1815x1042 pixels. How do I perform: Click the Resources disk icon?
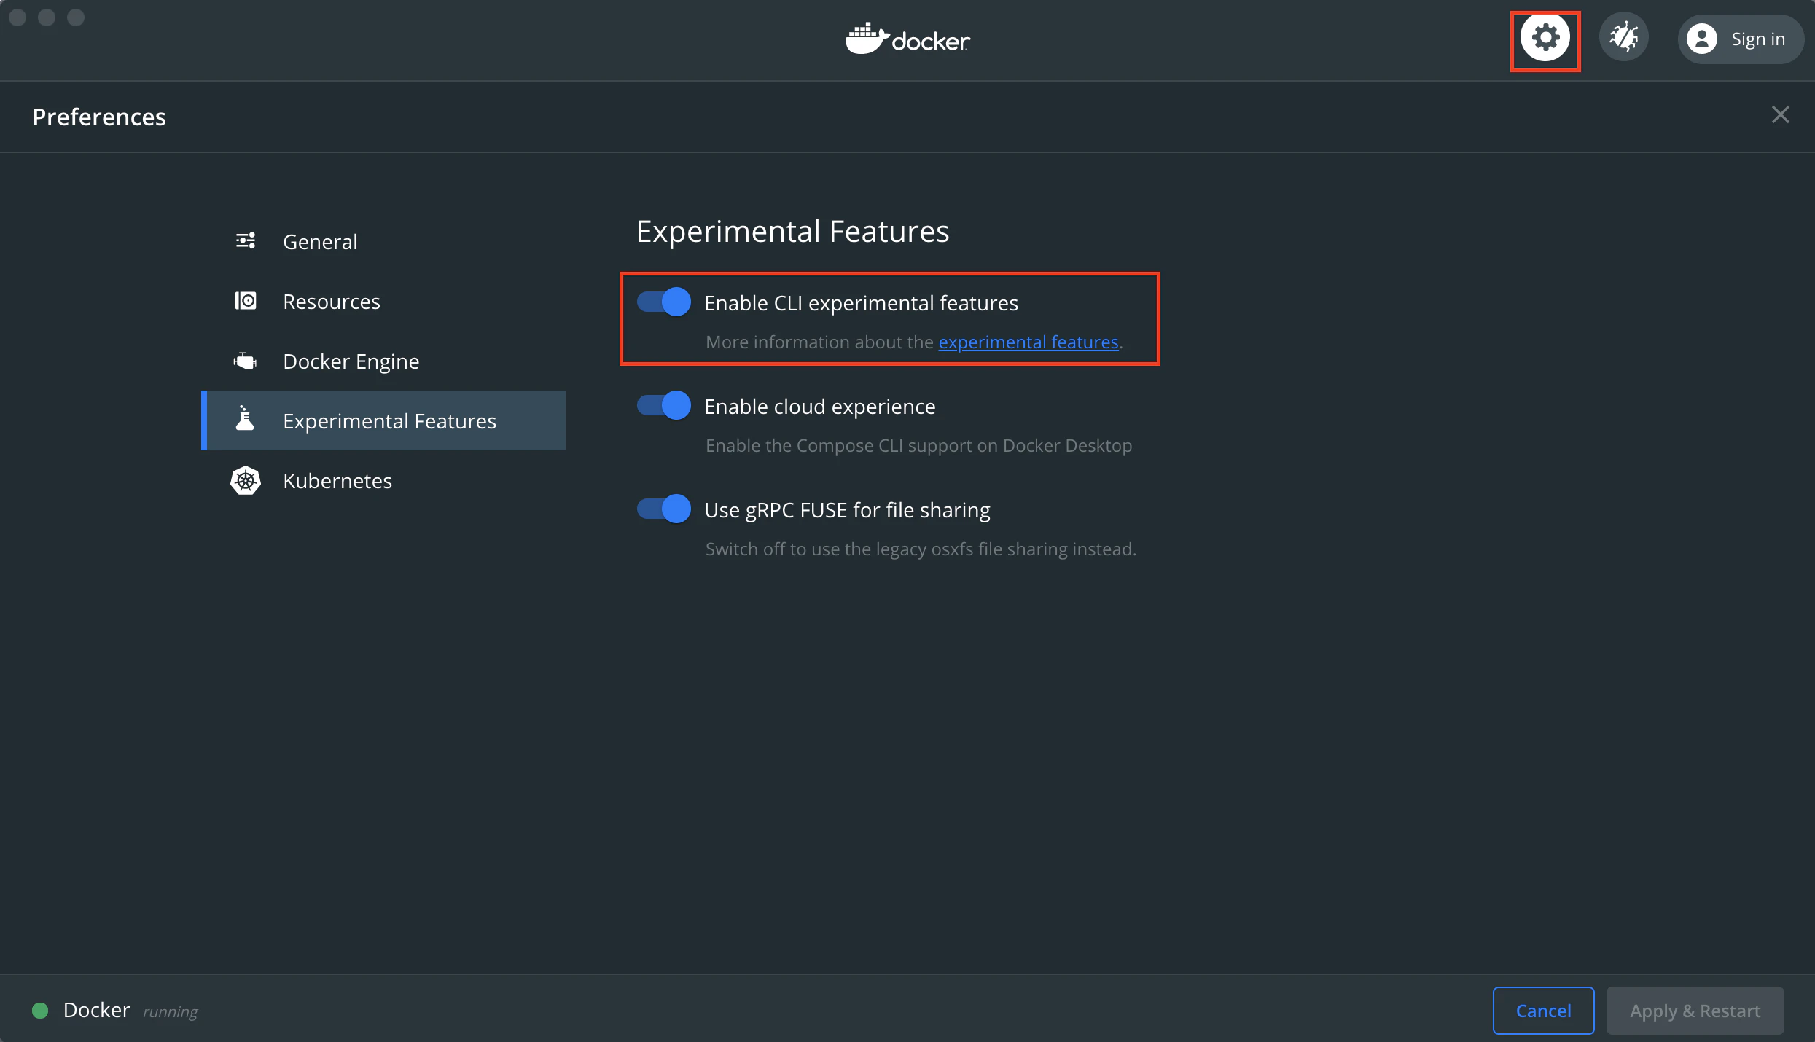pyautogui.click(x=246, y=301)
